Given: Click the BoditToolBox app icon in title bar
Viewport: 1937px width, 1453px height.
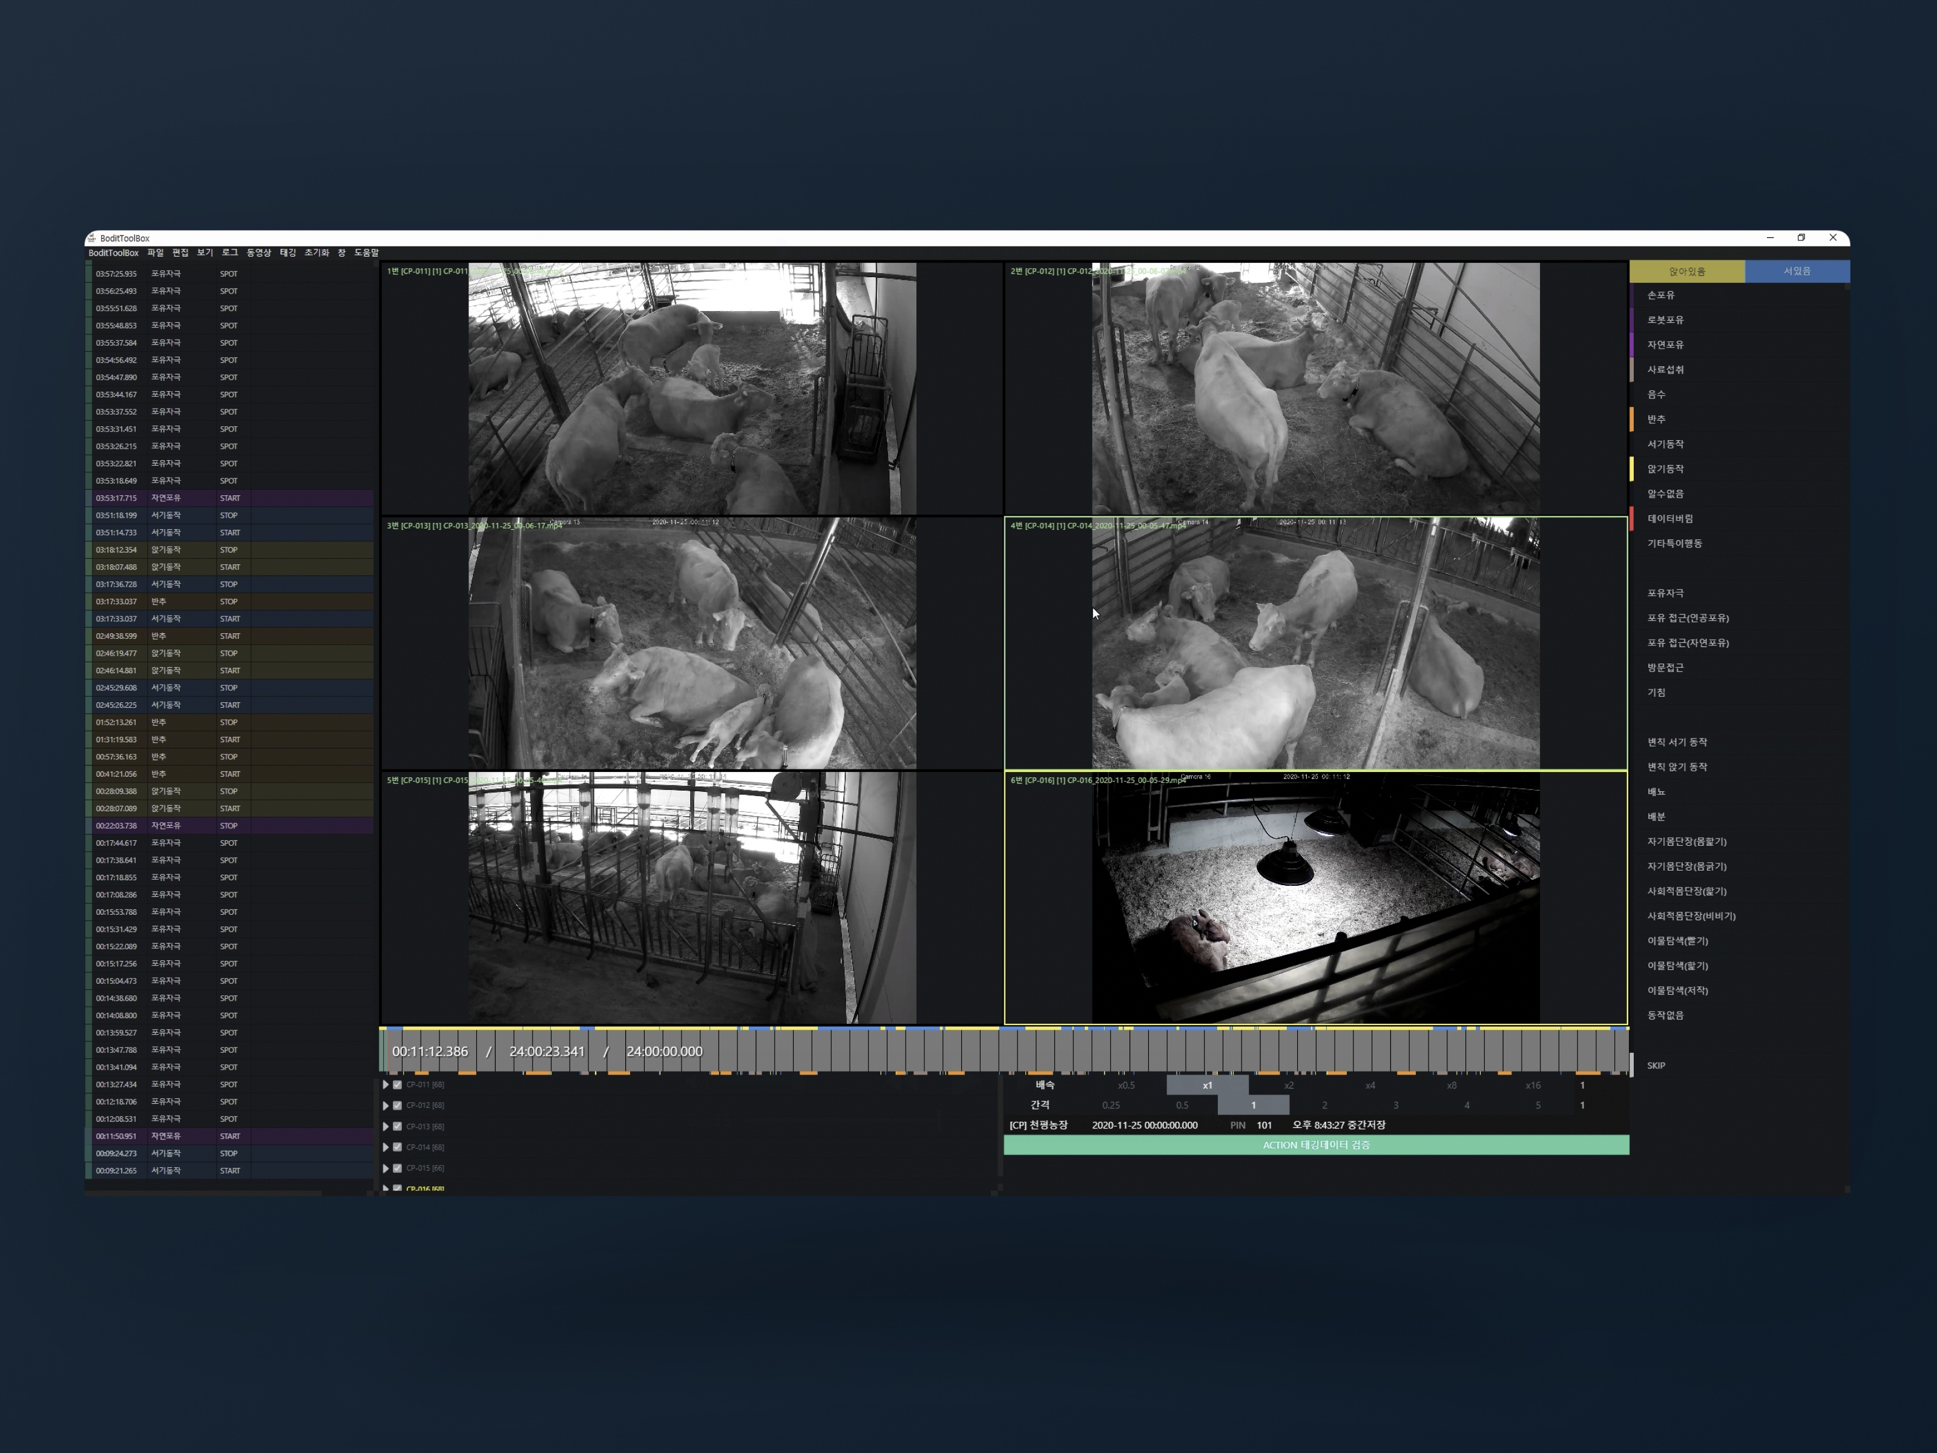Looking at the screenshot, I should (x=92, y=238).
